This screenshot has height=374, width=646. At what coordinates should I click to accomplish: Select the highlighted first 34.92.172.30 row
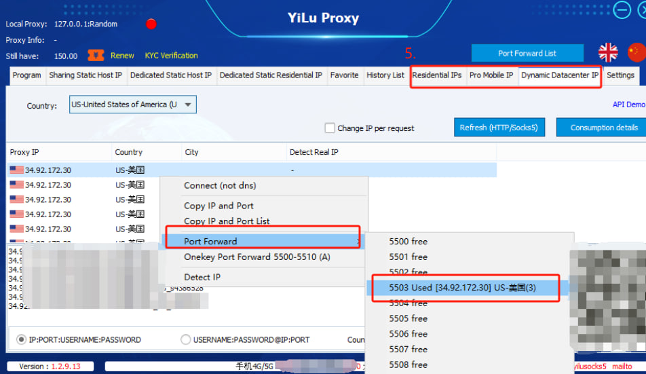pos(252,170)
